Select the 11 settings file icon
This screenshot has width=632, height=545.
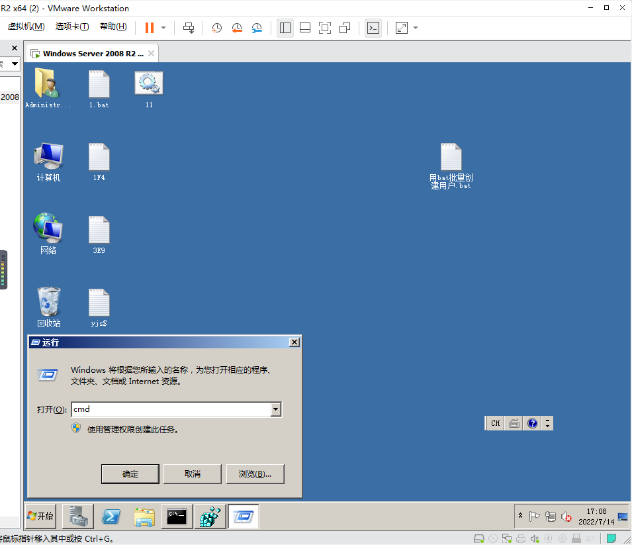click(x=149, y=89)
